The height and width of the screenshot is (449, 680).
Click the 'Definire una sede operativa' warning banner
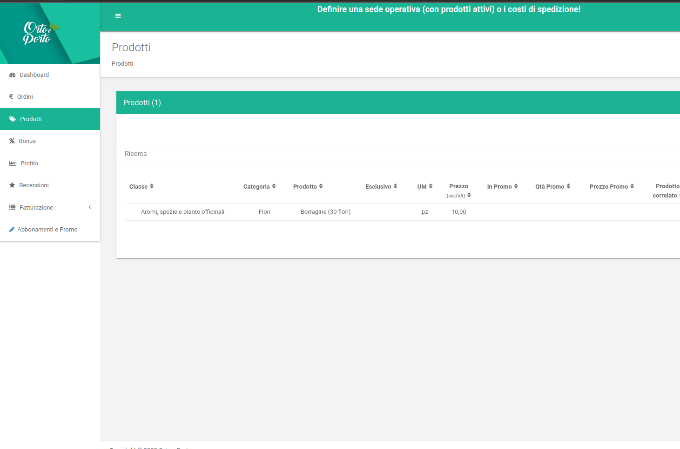click(x=449, y=9)
